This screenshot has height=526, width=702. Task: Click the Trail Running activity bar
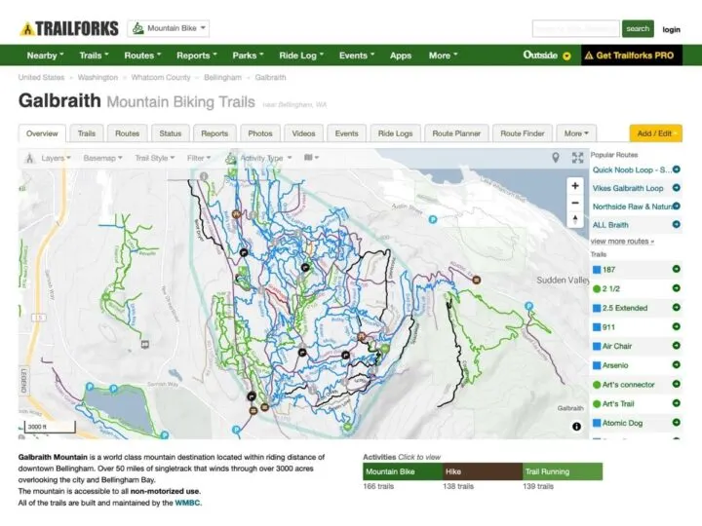point(563,471)
